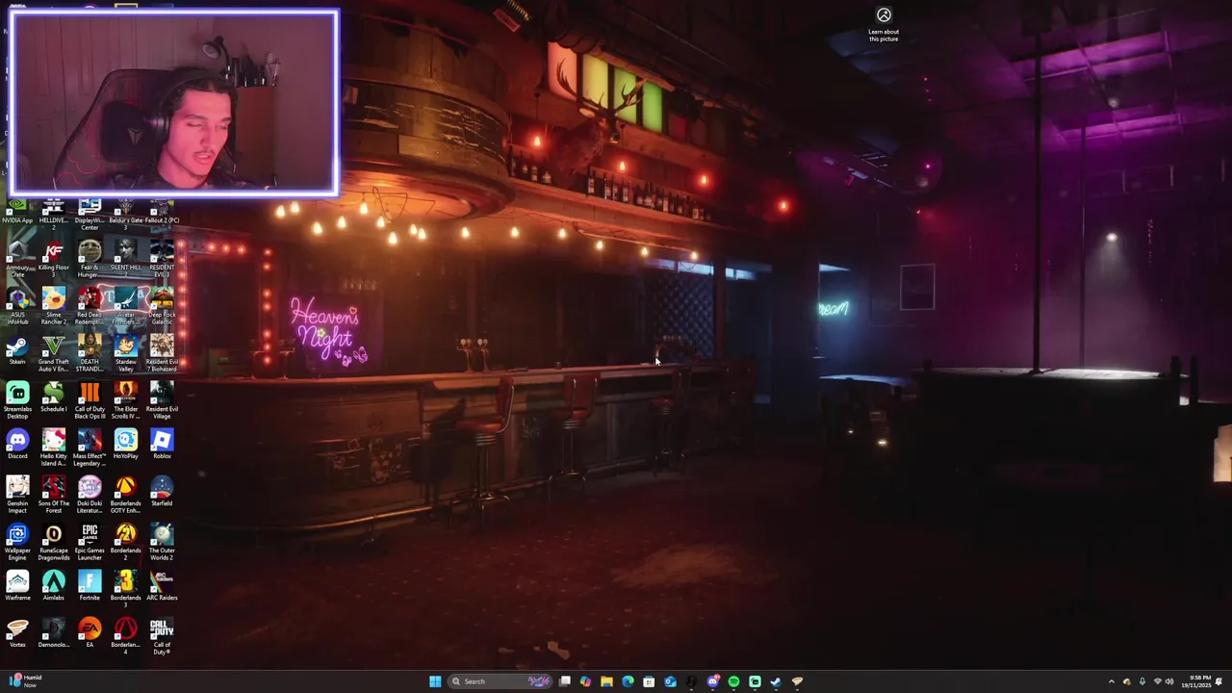Open the Steam desktop shortcut
This screenshot has height=693, width=1232.
tap(17, 351)
